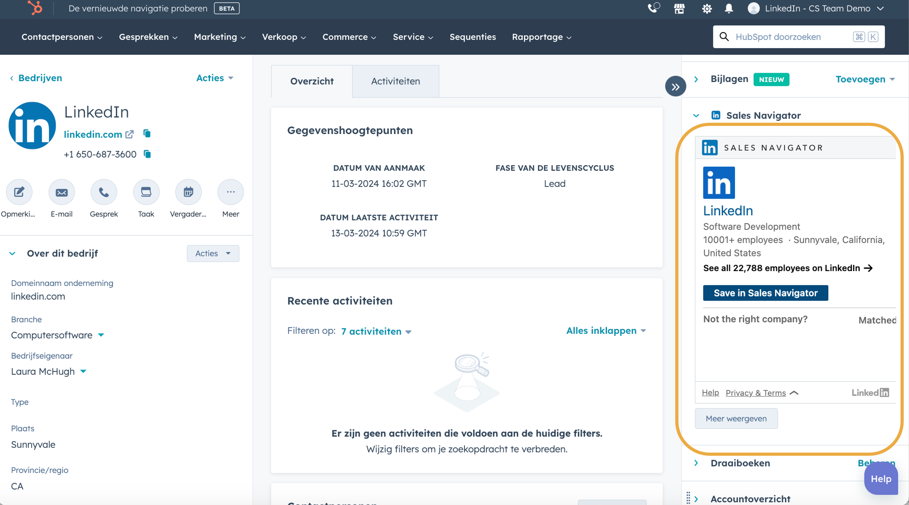
Task: Collapse the Over dit bedrijf section
Action: pos(12,253)
